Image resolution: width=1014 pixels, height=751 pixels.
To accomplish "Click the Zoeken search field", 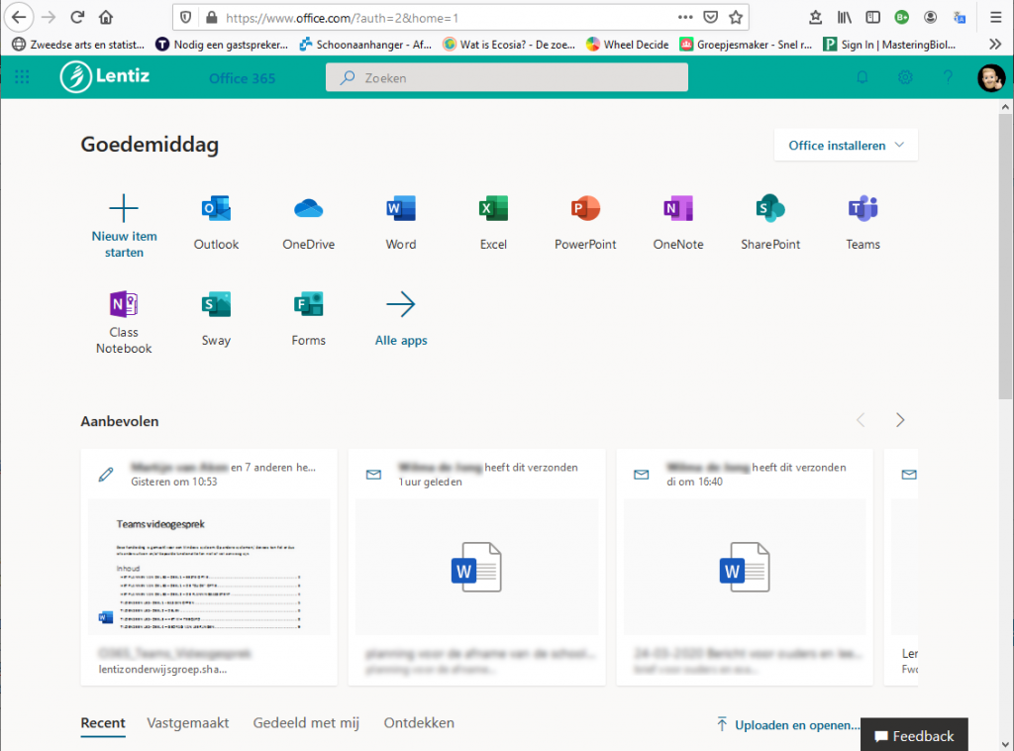I will tap(506, 77).
